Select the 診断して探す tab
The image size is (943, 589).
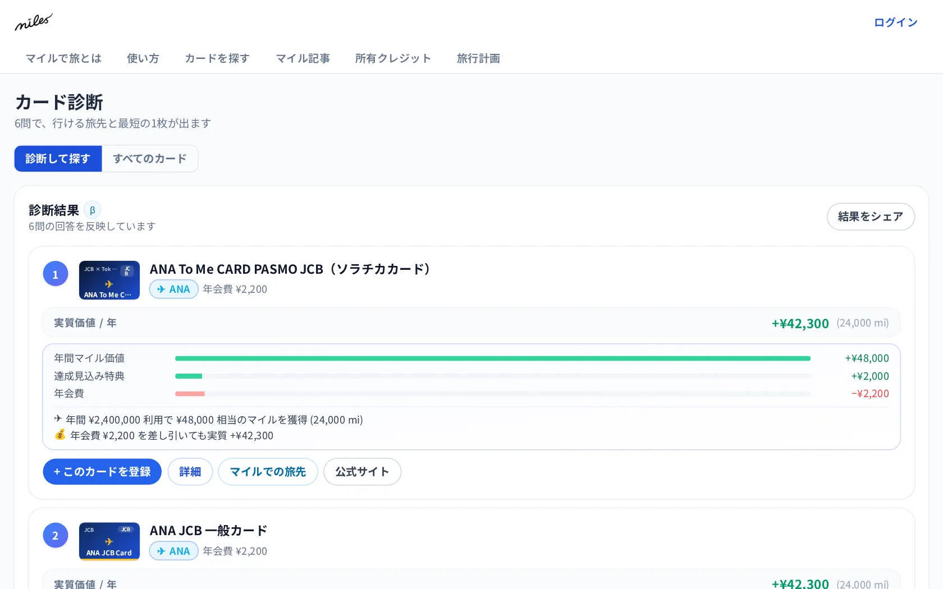pos(58,159)
